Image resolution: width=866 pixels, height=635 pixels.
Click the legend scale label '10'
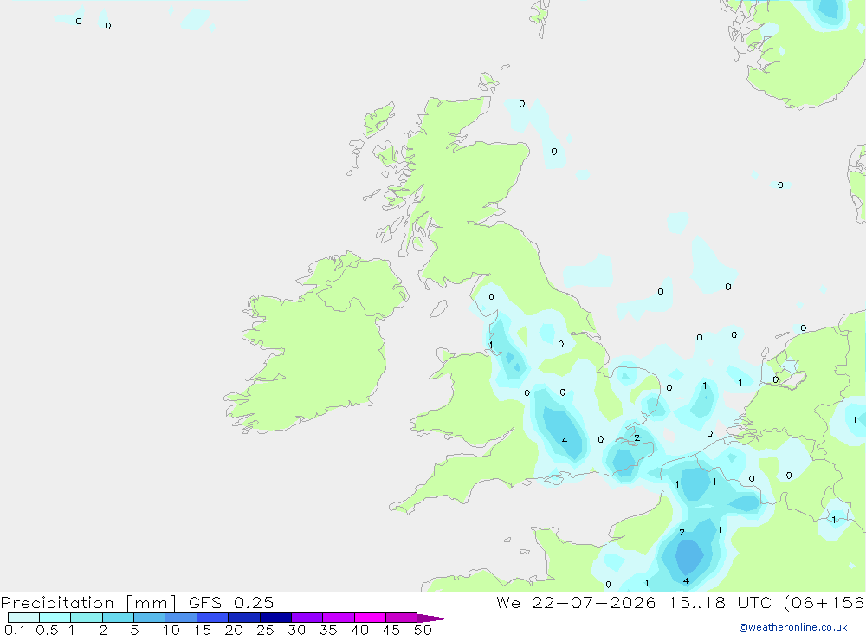(171, 630)
